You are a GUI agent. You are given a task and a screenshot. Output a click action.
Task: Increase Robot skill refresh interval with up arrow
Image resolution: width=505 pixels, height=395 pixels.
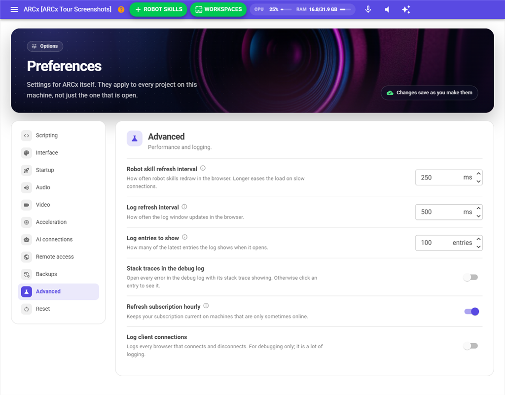point(478,174)
